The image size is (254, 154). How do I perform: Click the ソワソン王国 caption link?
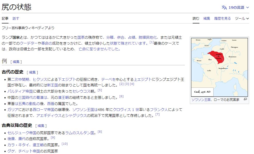(x=201, y=100)
